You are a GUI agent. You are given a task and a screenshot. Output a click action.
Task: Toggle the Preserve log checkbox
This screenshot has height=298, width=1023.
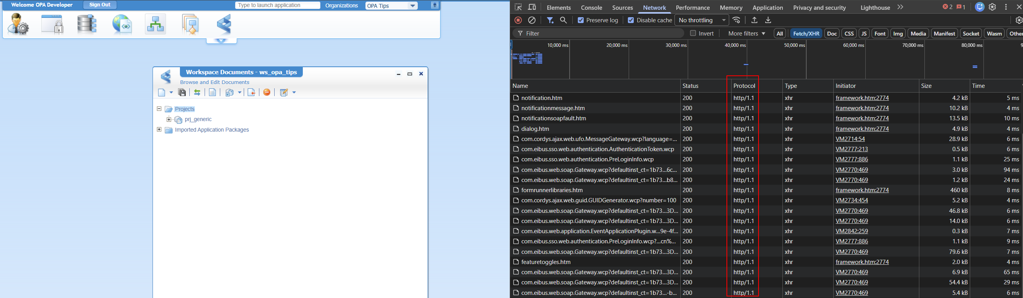(x=581, y=20)
